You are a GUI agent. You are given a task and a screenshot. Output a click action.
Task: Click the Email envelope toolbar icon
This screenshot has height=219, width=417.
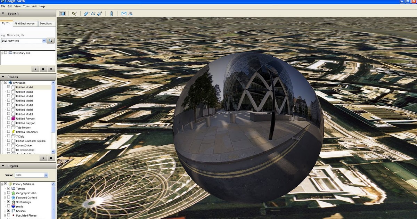coord(124,14)
